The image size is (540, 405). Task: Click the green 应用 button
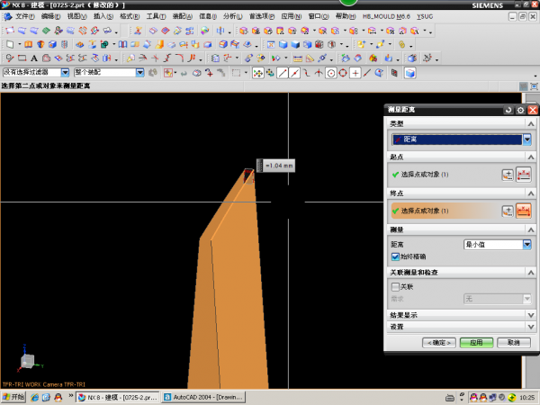click(x=476, y=343)
